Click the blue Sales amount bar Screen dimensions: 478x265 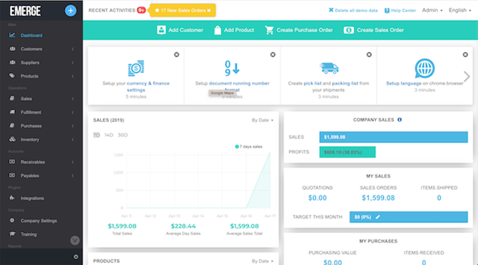[393, 137]
